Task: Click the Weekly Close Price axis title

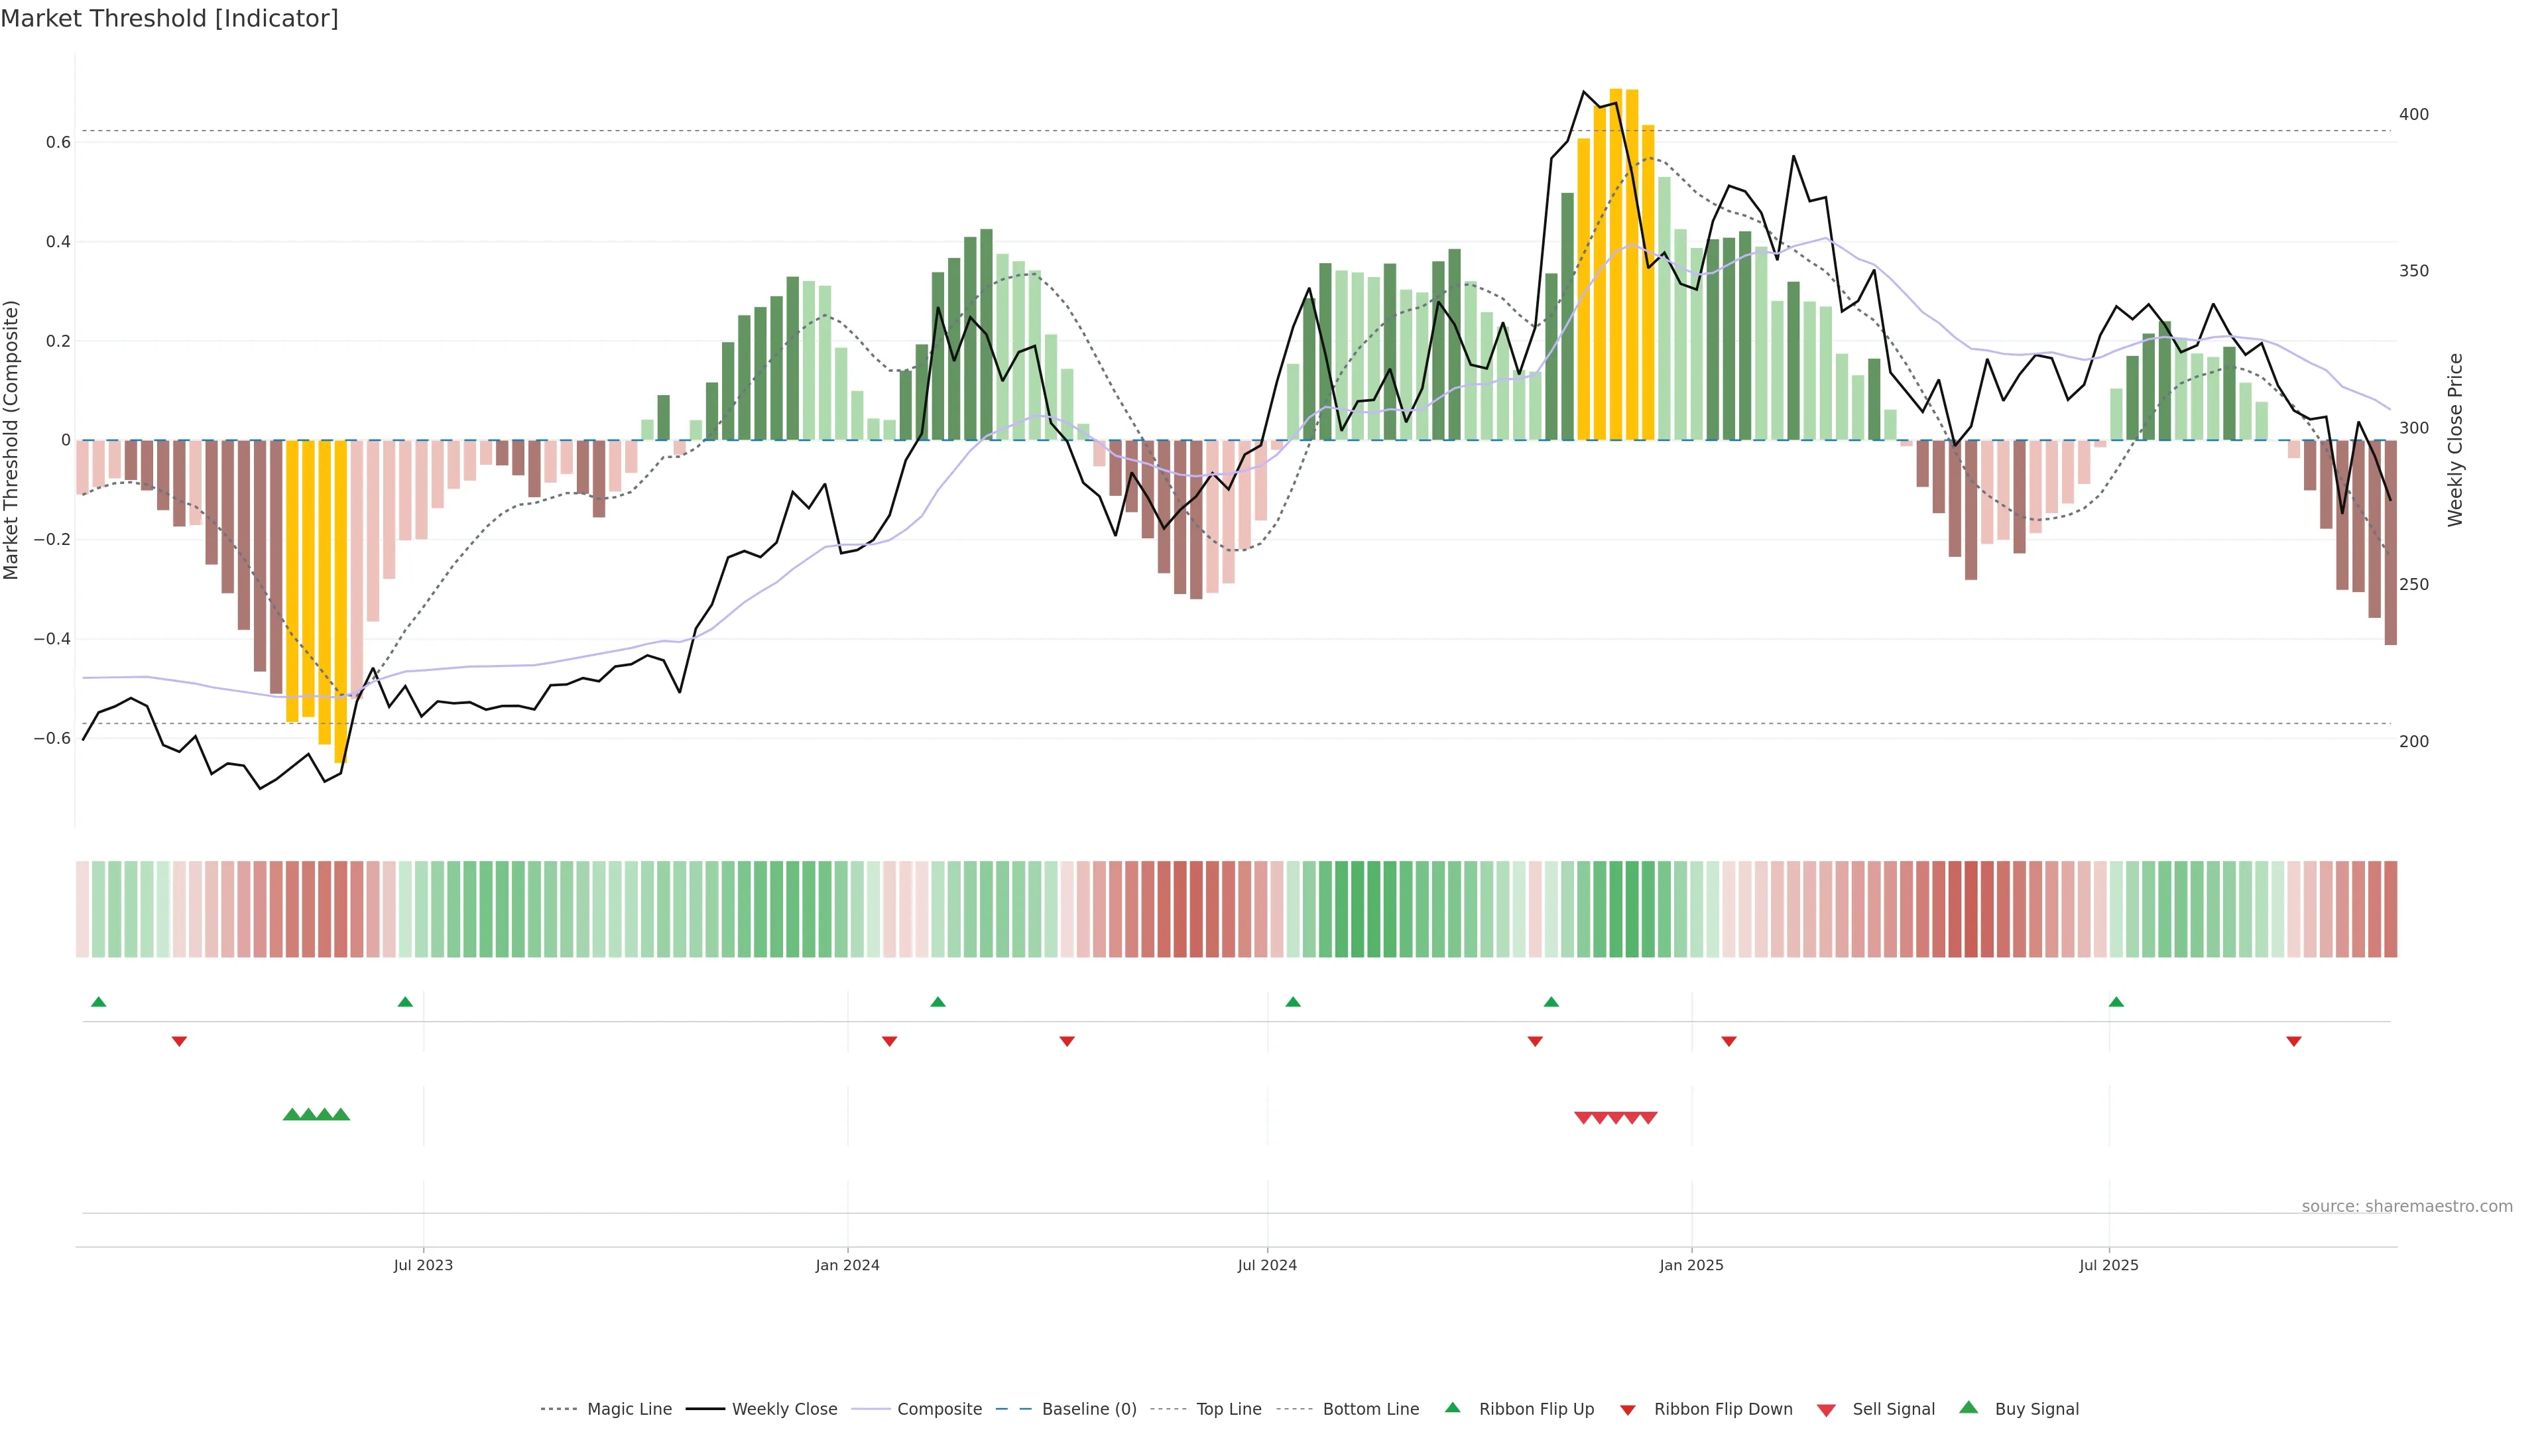Action: click(x=2455, y=440)
